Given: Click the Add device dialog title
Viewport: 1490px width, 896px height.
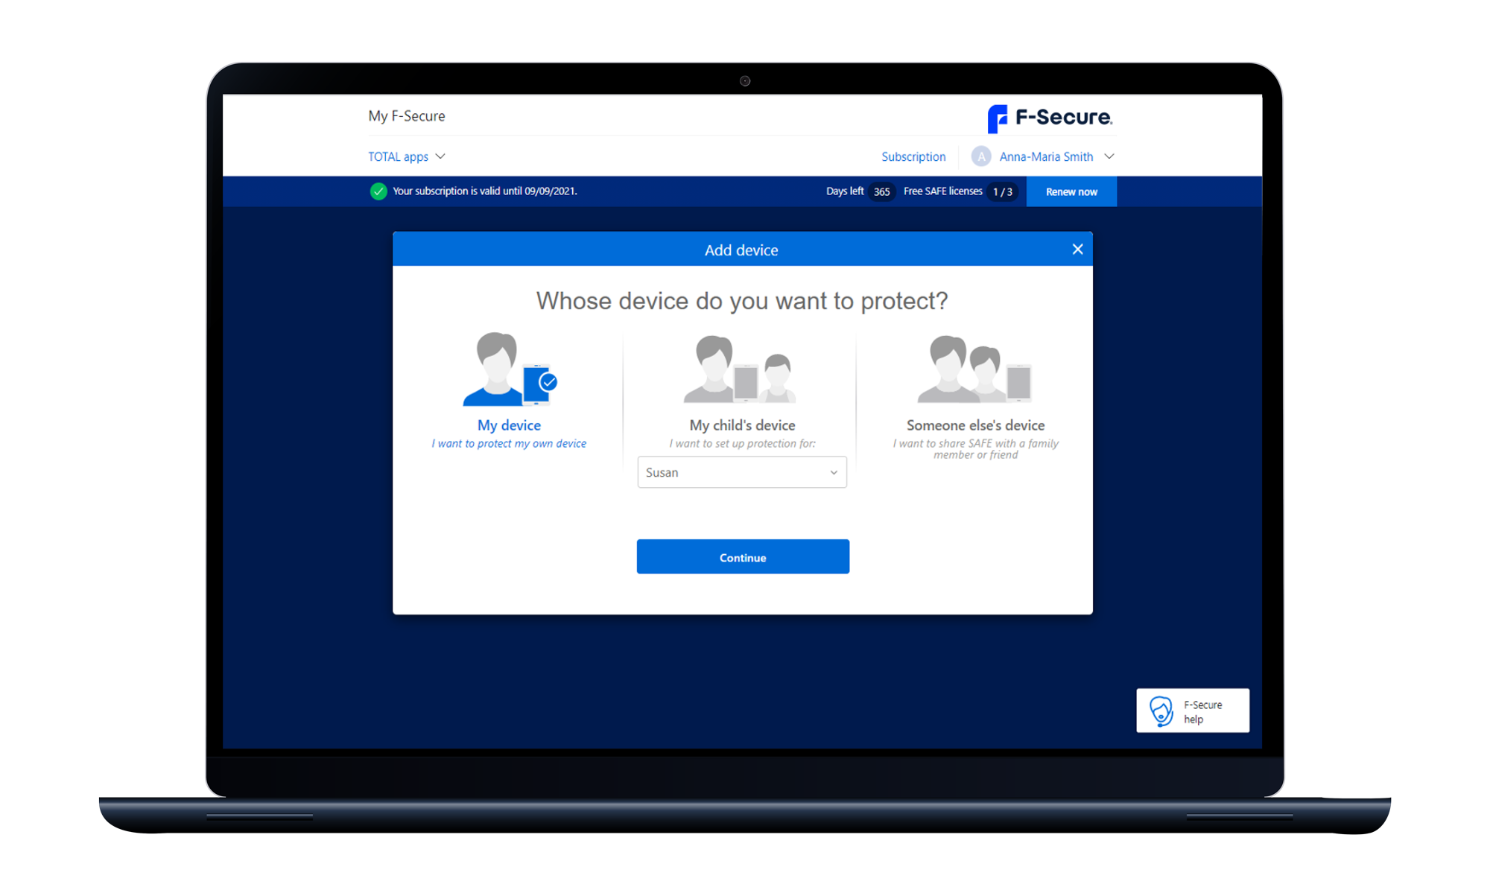Looking at the screenshot, I should pos(741,250).
